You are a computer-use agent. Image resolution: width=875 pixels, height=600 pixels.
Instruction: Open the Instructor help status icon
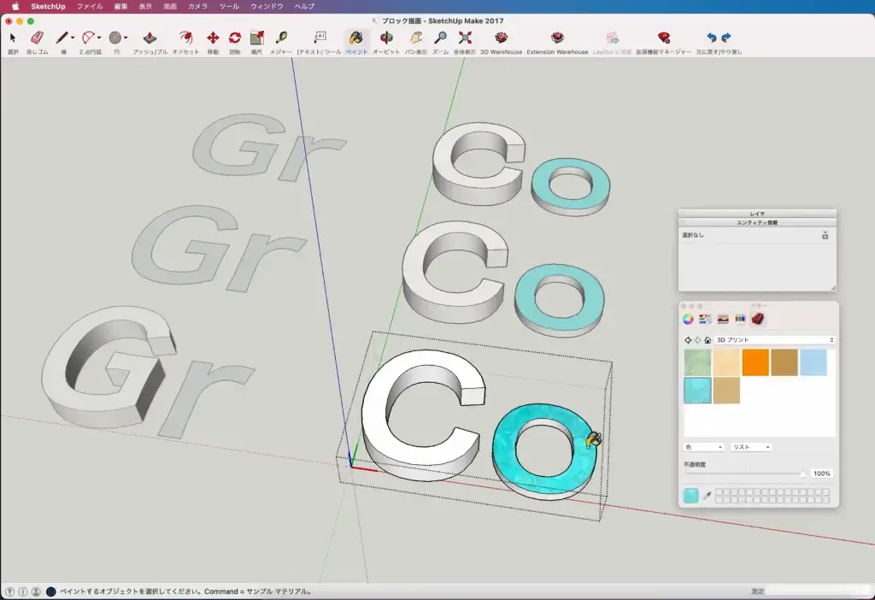[x=50, y=591]
